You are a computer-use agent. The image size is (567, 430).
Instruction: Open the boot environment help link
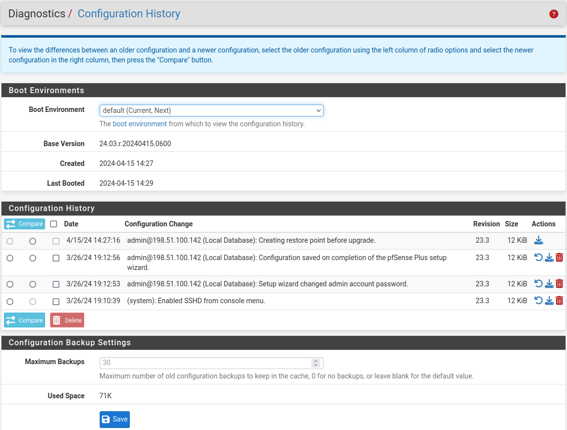click(140, 124)
